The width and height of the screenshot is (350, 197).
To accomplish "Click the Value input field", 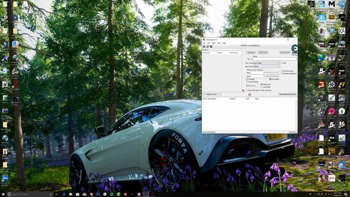I will [x=275, y=59].
